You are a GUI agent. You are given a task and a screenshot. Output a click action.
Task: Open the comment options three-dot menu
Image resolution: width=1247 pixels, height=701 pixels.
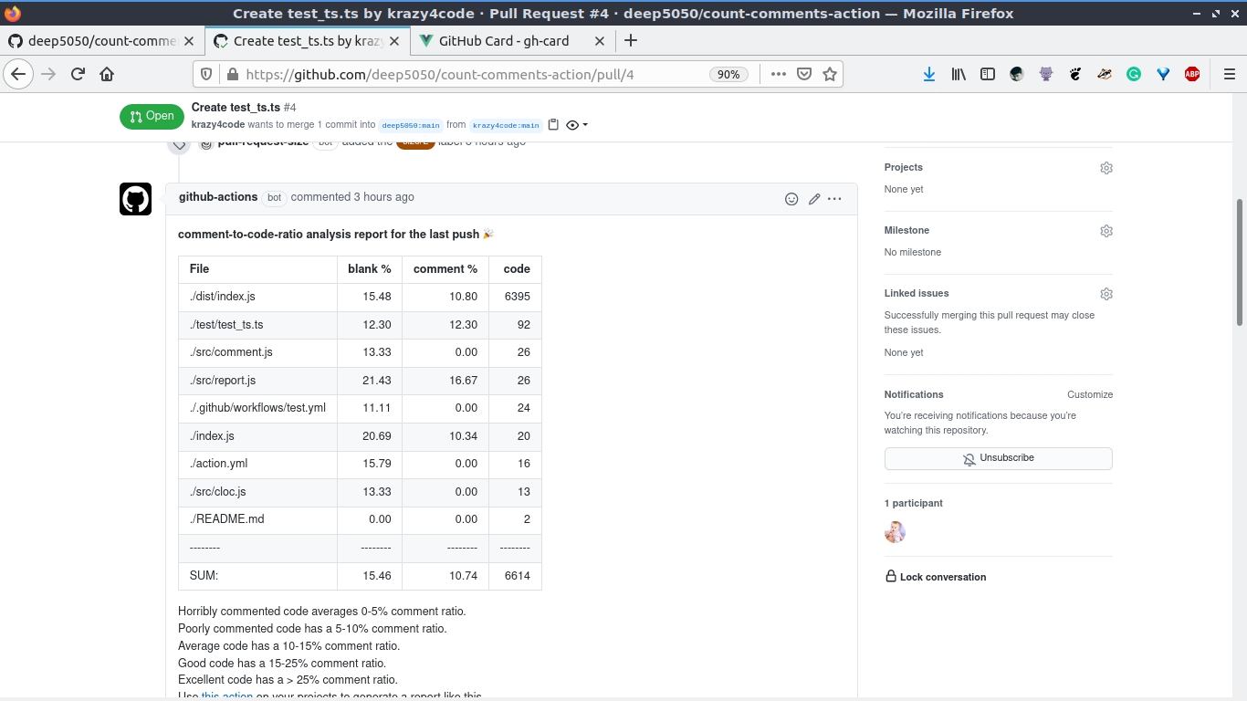(834, 199)
